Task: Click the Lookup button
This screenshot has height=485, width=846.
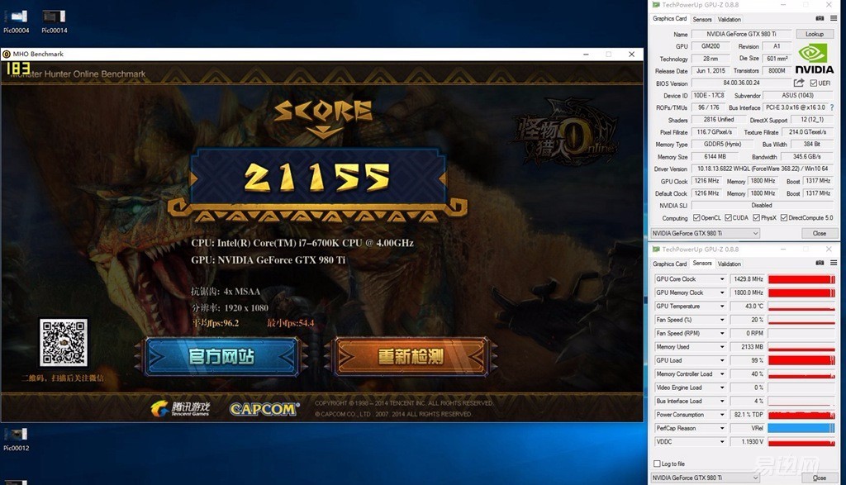Action: [815, 34]
